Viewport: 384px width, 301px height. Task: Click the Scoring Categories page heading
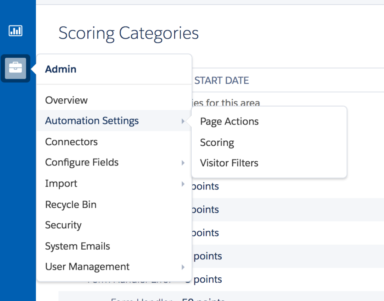[x=128, y=33]
